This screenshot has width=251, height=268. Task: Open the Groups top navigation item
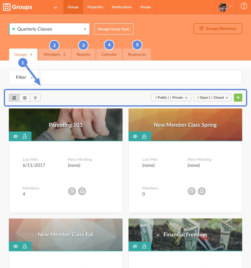[73, 7]
